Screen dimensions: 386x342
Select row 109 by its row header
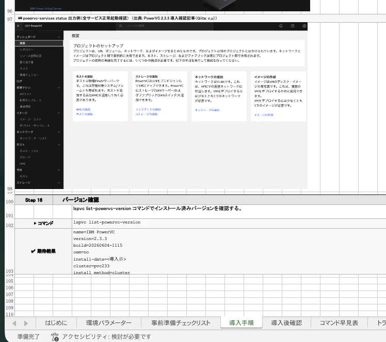[10, 307]
